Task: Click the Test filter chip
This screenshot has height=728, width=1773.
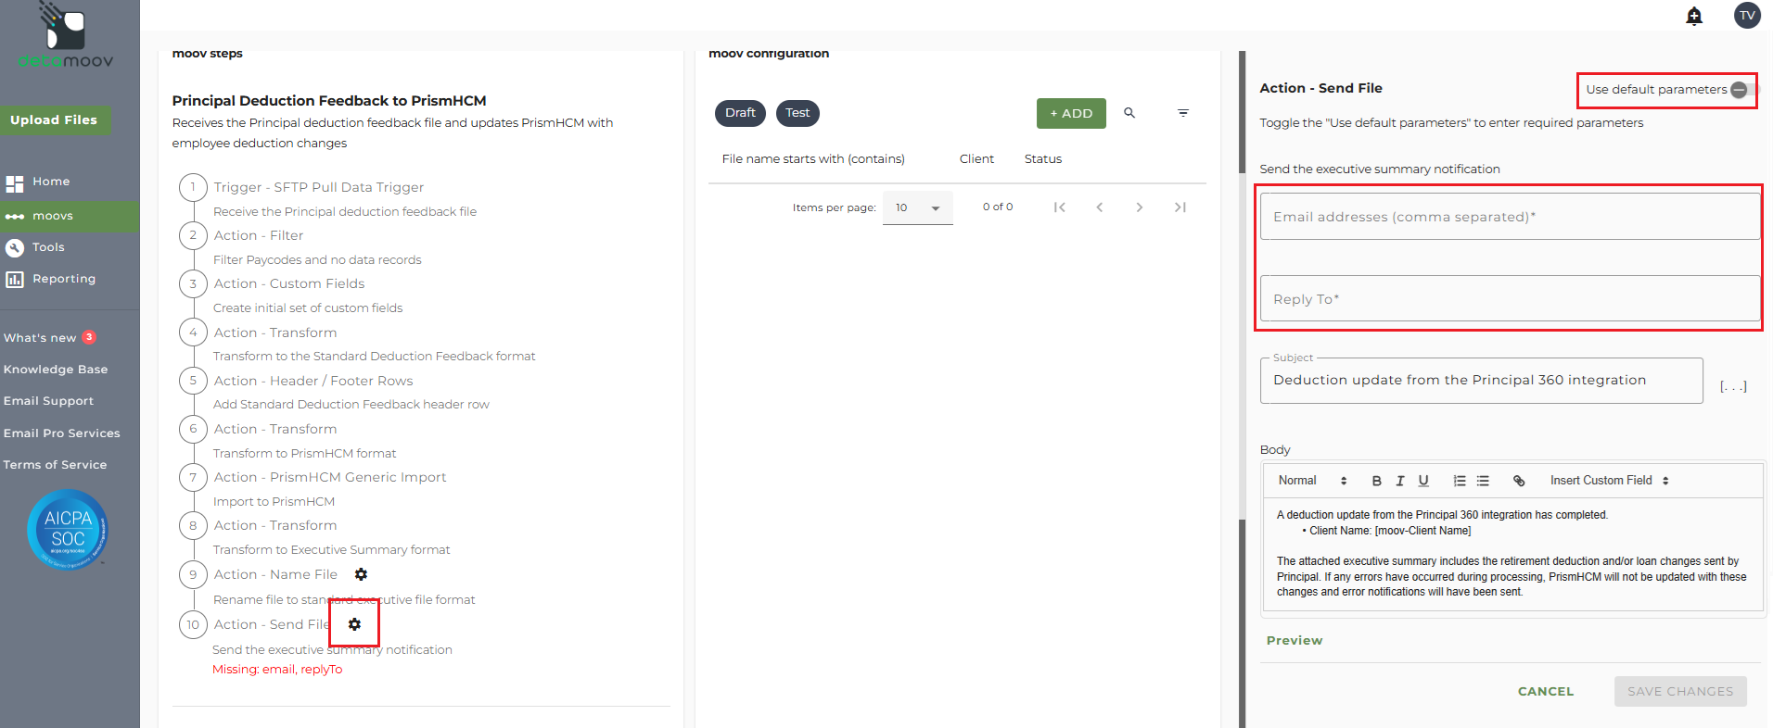Action: click(797, 113)
